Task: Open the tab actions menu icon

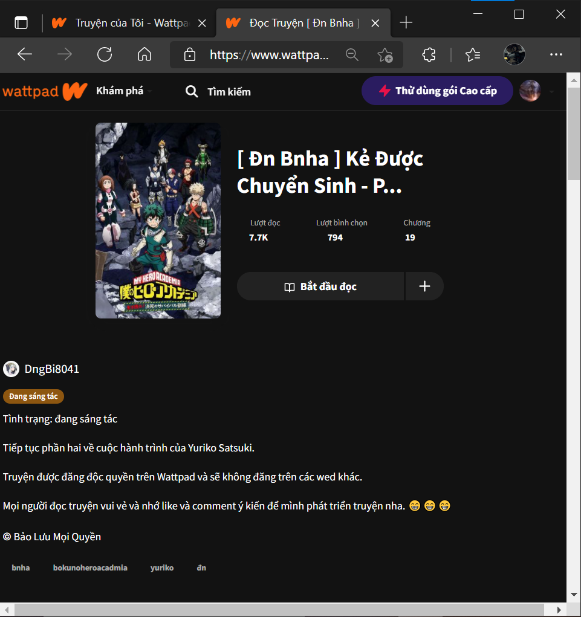Action: [21, 23]
